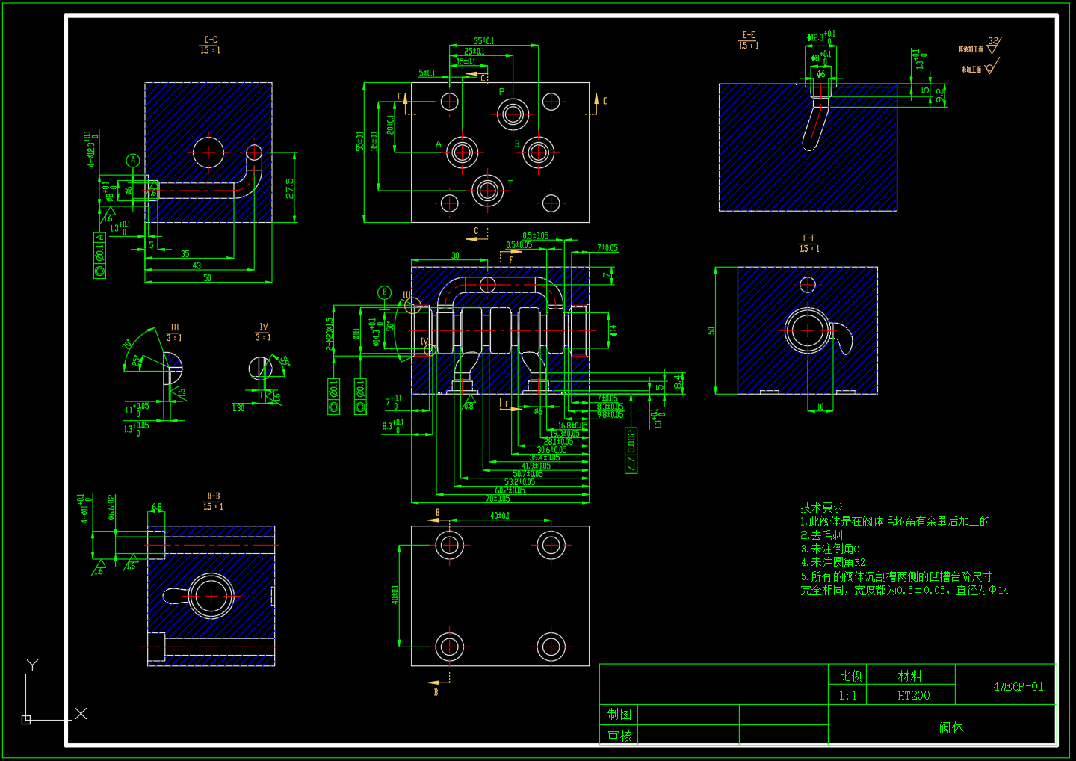This screenshot has height=761, width=1076.
Task: Select port label P in top view
Action: tap(501, 93)
